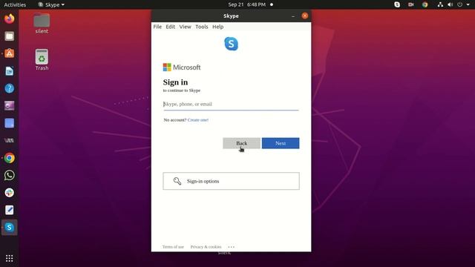Click the Skype tray icon in top bar

397,4
